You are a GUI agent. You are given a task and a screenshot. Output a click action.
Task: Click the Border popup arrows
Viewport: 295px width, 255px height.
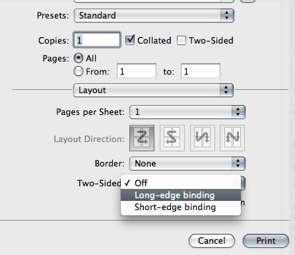pyautogui.click(x=238, y=163)
